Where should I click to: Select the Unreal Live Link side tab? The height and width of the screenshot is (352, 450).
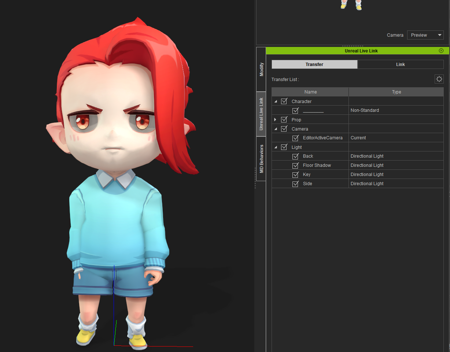click(261, 114)
